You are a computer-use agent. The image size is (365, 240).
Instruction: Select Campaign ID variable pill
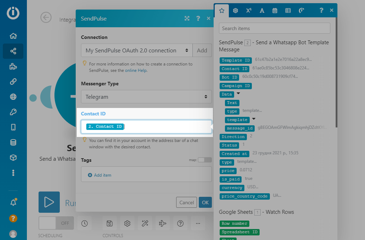coord(236,86)
